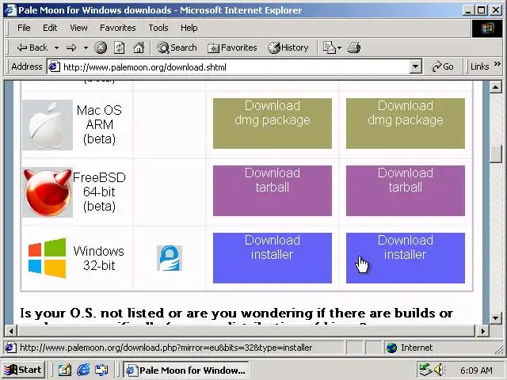Open the History toolbar button
Viewport: 507px width, 380px height.
[288, 47]
